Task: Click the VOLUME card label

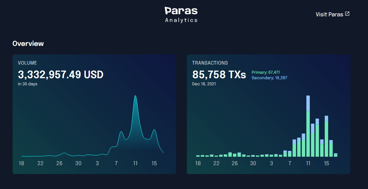Action: [27, 63]
